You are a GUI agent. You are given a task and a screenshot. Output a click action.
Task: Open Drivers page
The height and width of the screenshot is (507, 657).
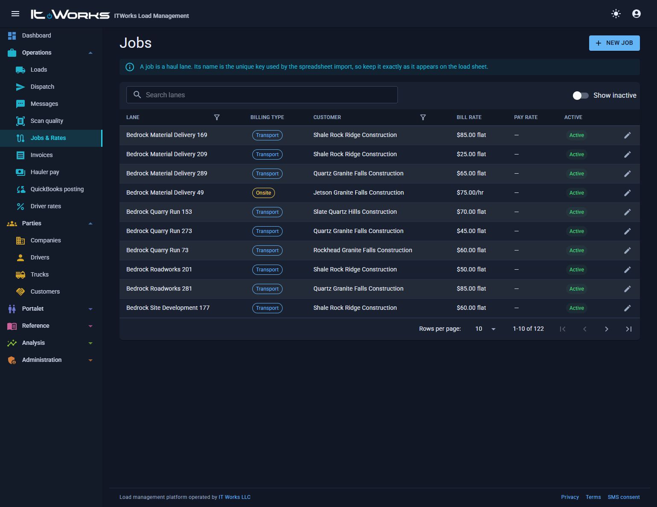(x=51, y=258)
